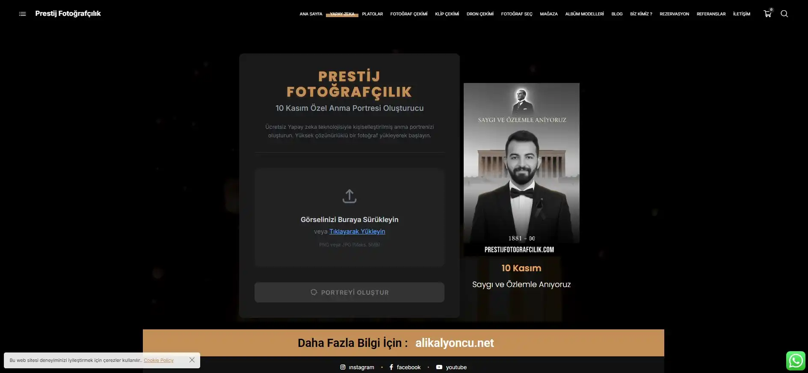The image size is (808, 373).
Task: Click the sample memorial portrait image
Action: pos(521,169)
